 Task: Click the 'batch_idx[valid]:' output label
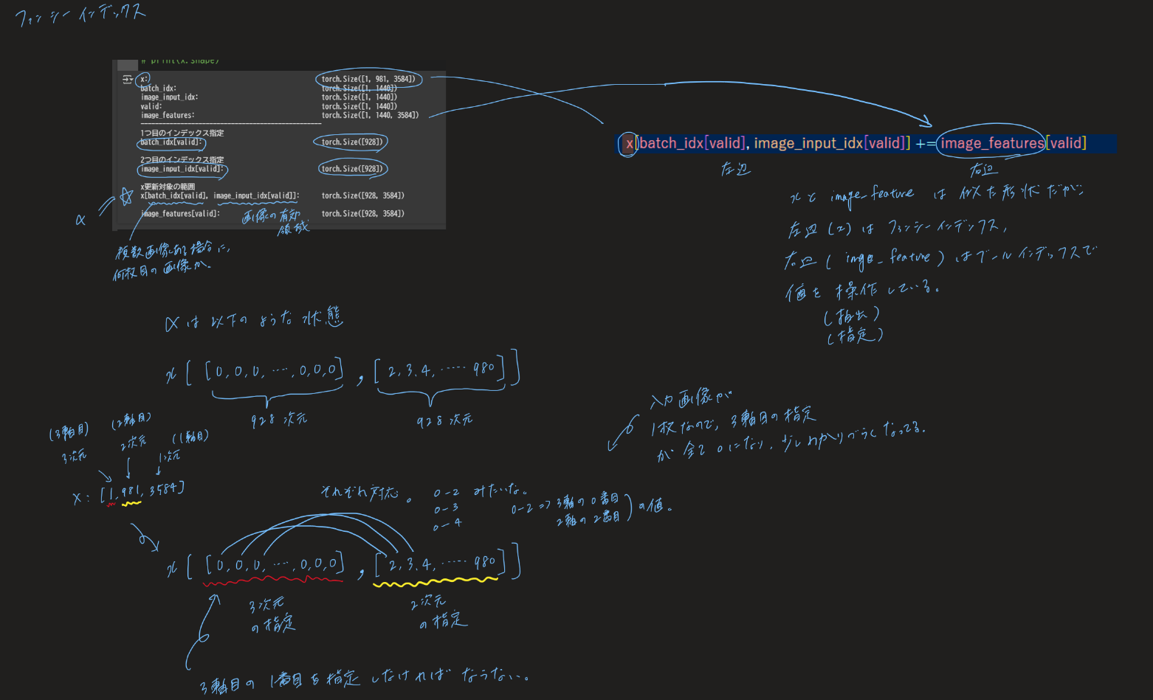(171, 142)
